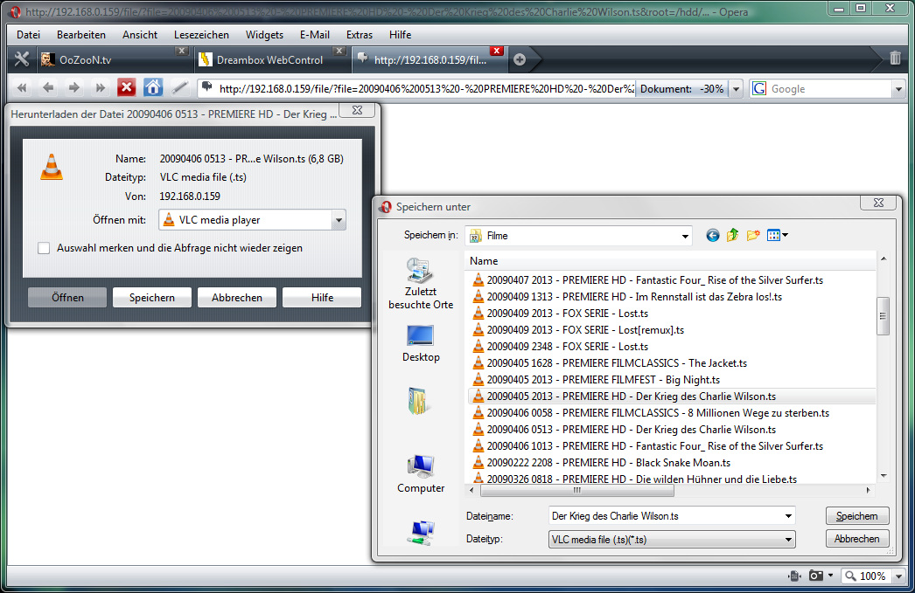
Task: Expand the 'Speichern in' Filme dropdown
Action: coord(684,236)
